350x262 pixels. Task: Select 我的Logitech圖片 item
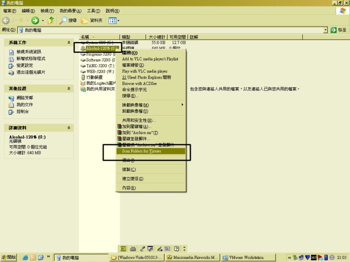pyautogui.click(x=98, y=83)
